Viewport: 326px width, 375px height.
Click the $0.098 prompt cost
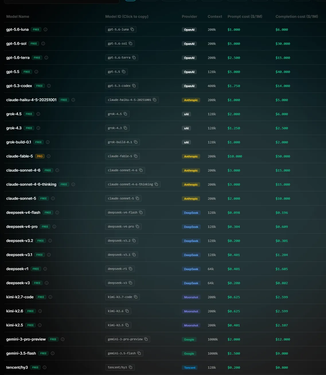pos(234,213)
